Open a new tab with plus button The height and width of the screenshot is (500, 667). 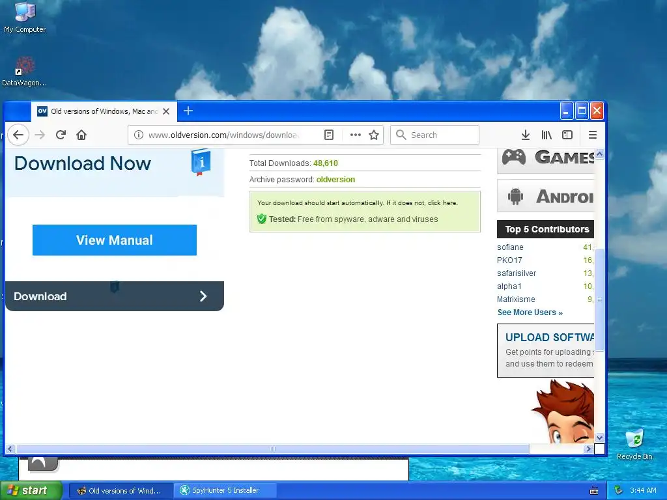[188, 111]
